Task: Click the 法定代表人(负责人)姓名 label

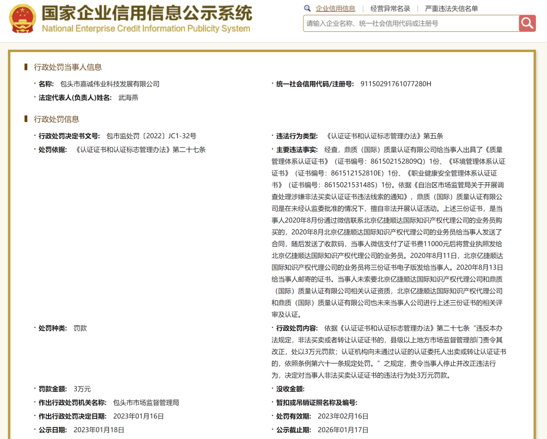Action: (75, 98)
